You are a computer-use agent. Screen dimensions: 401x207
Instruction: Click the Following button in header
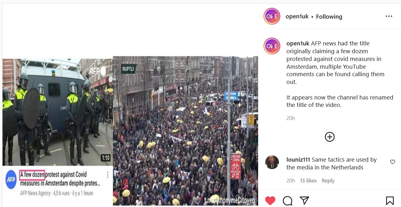[x=329, y=16]
